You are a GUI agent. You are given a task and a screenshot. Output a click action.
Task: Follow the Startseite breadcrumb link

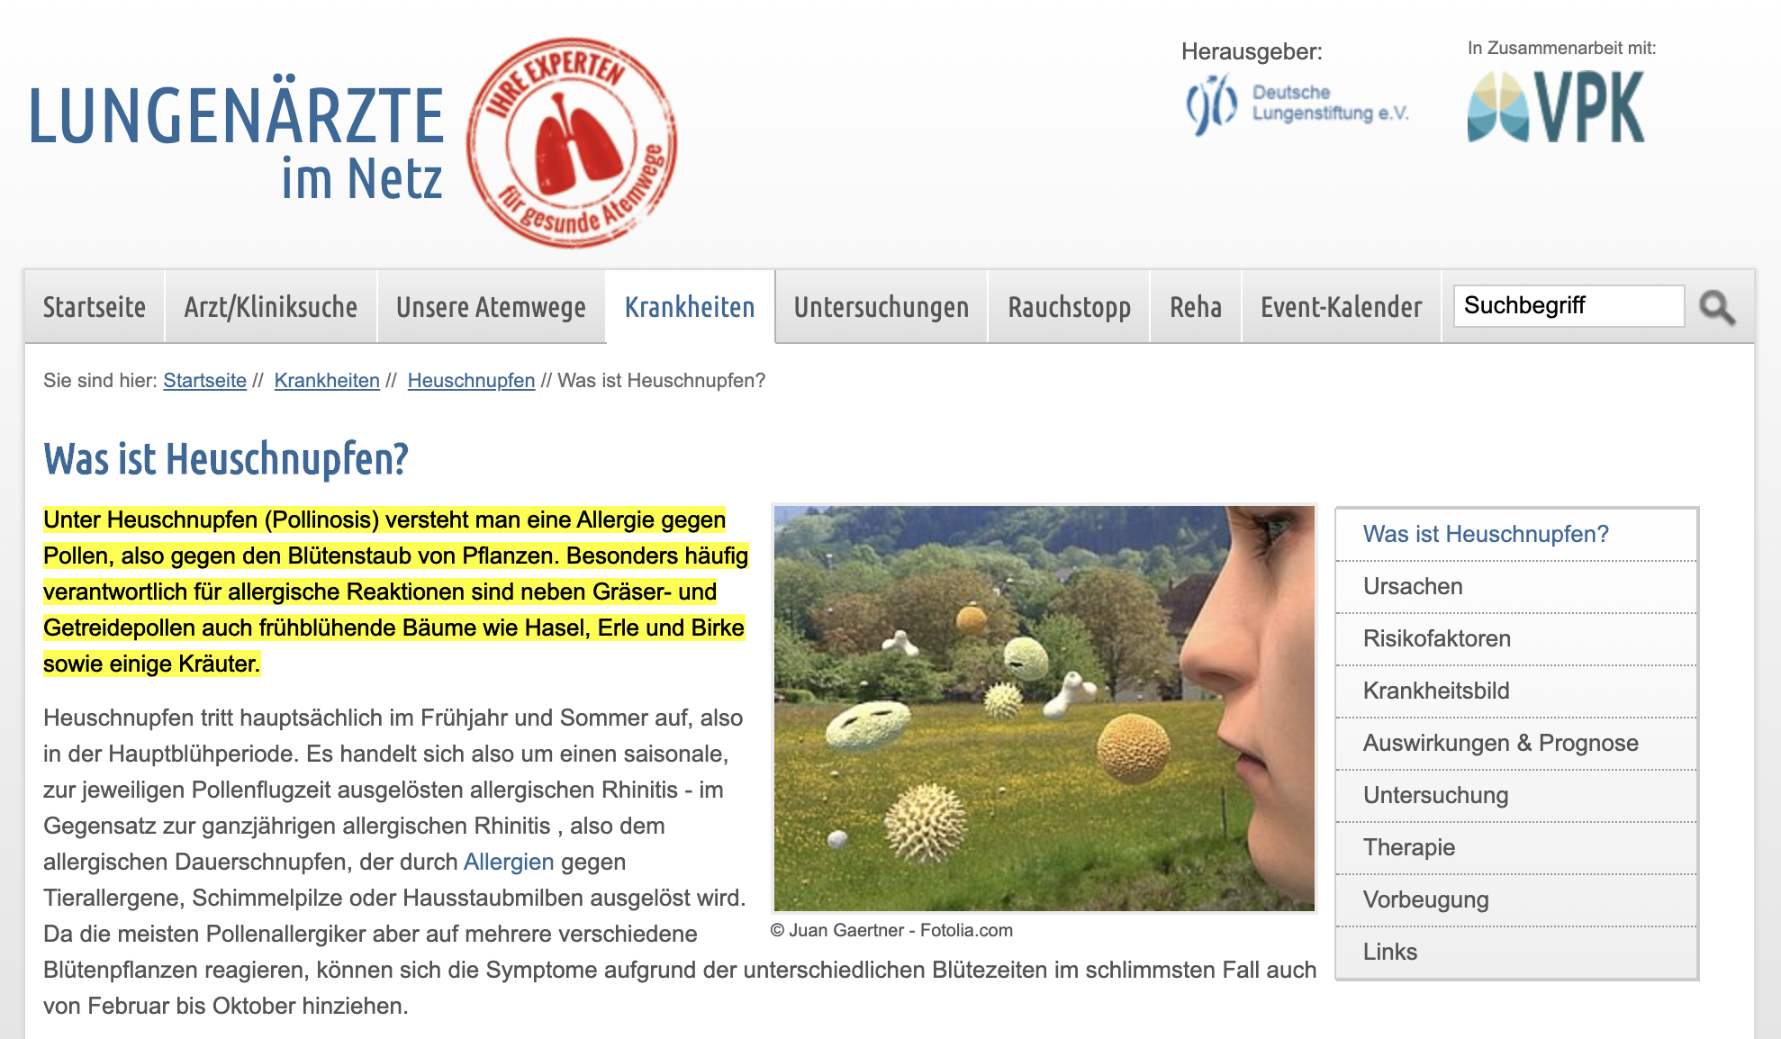tap(204, 381)
